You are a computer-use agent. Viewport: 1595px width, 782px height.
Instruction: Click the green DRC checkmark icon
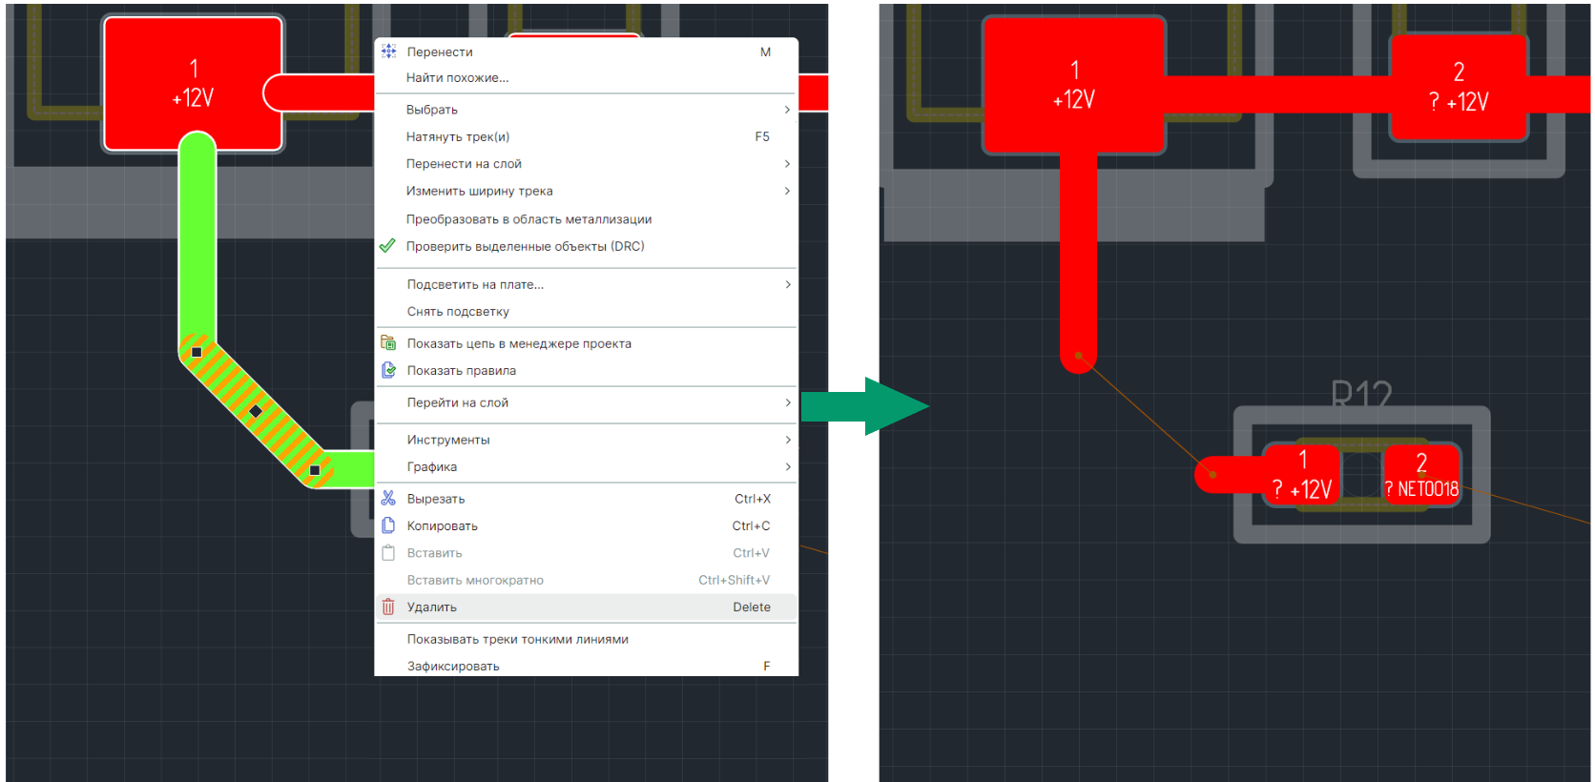[387, 246]
